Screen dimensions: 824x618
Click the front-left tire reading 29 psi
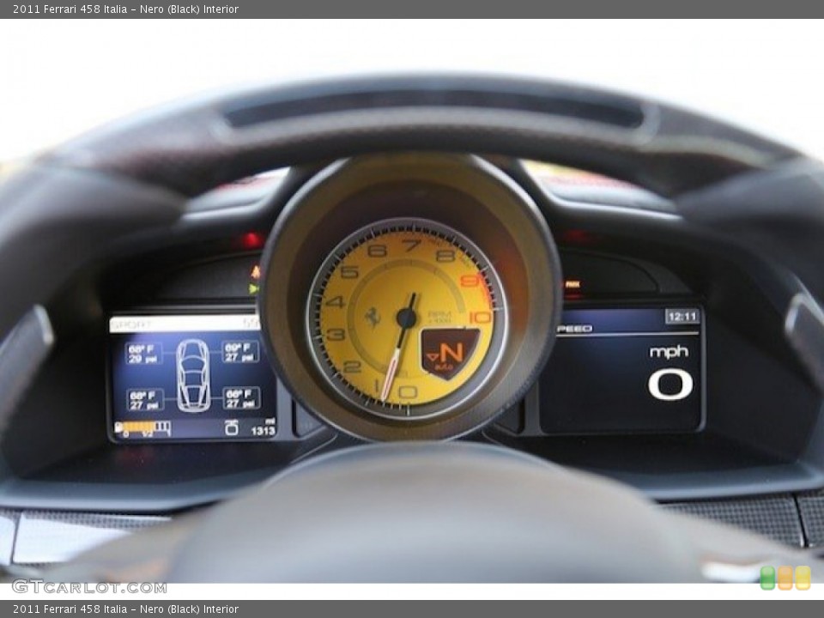tap(143, 353)
